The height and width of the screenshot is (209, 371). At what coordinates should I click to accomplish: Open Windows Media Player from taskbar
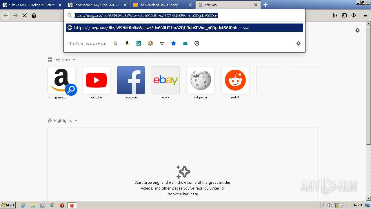(43, 205)
